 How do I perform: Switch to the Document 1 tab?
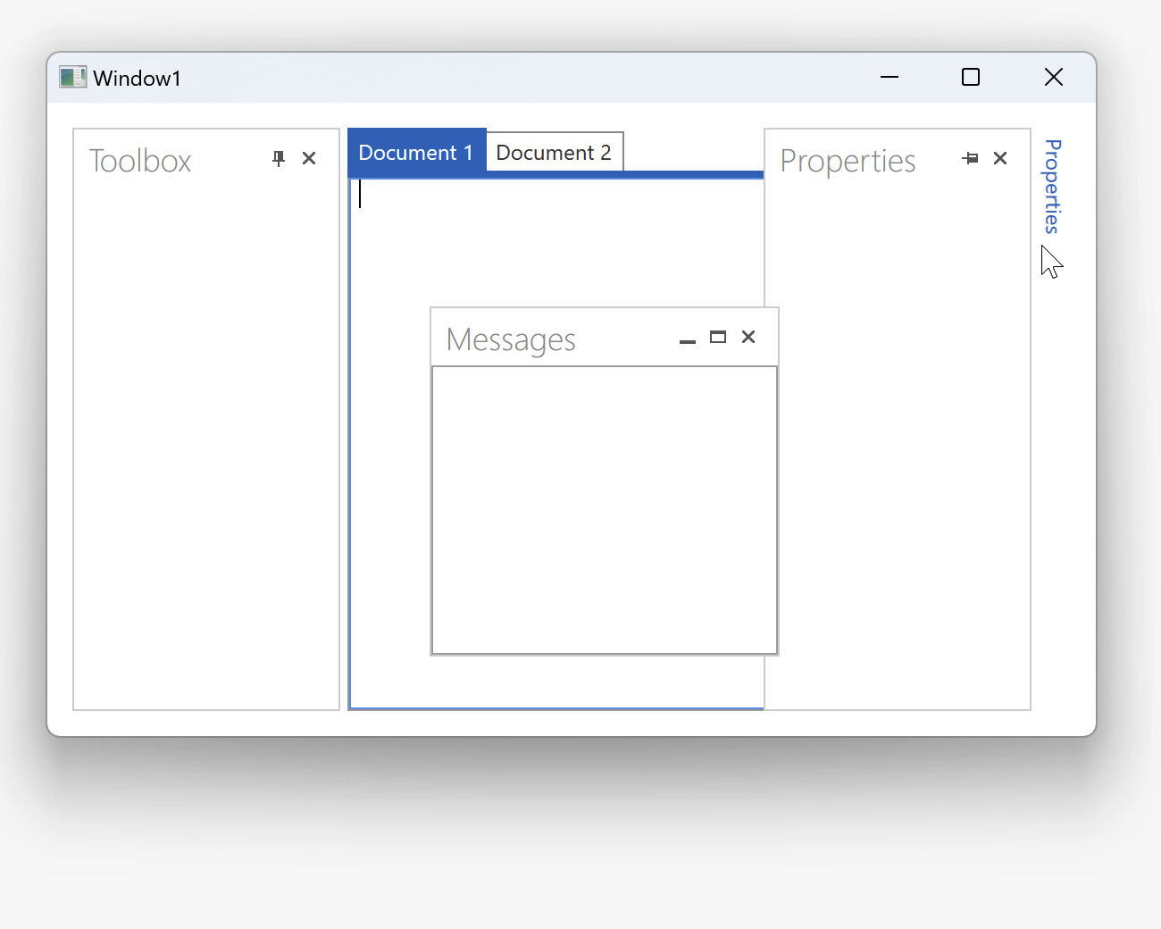(x=416, y=152)
